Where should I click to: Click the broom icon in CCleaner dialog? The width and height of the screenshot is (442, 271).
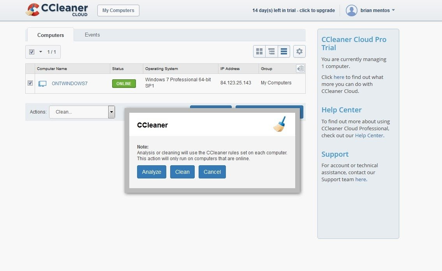(280, 124)
